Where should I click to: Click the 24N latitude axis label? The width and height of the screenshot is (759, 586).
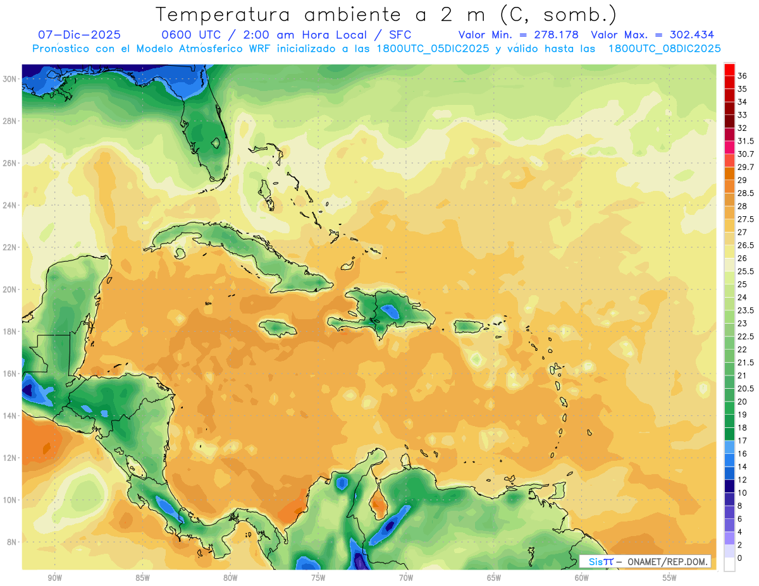pos(11,205)
